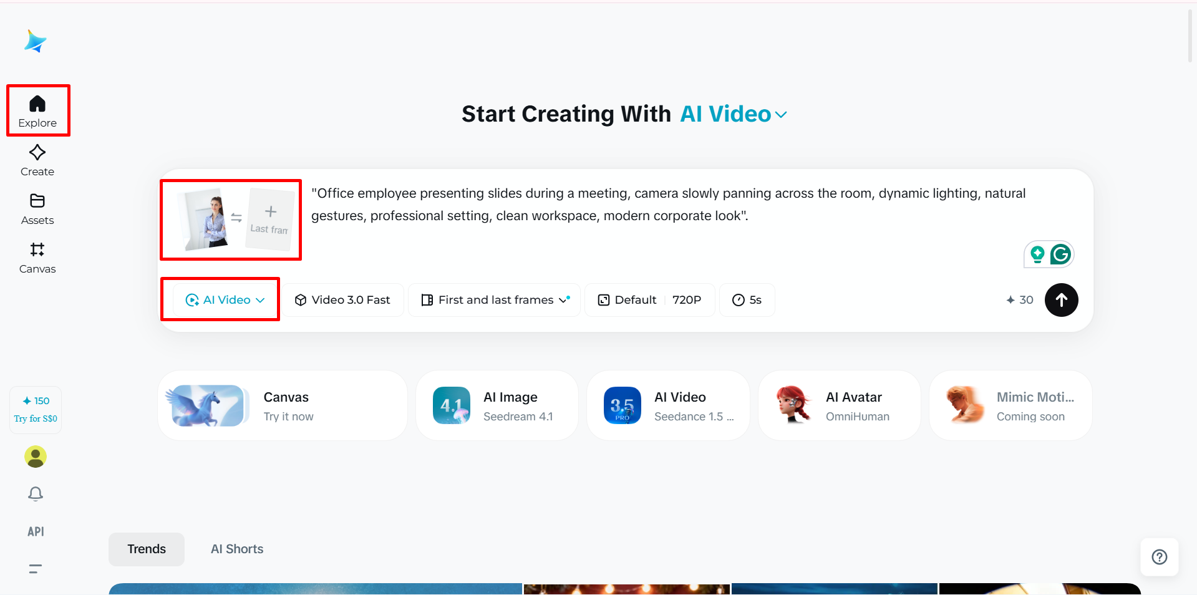Switch to the AI Shorts tab
Screen dimensions: 1197x595
[236, 549]
